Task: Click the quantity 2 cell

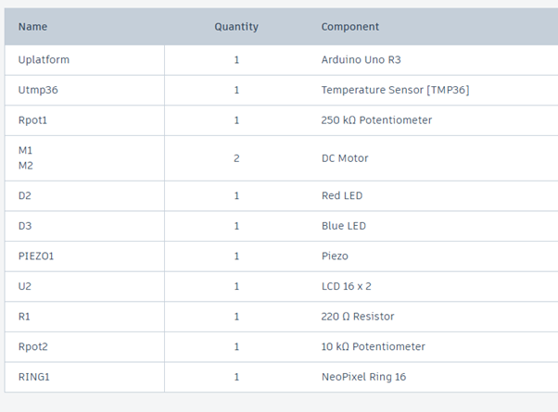Action: [x=236, y=158]
